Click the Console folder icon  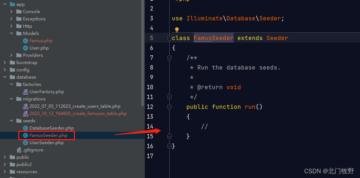point(19,12)
